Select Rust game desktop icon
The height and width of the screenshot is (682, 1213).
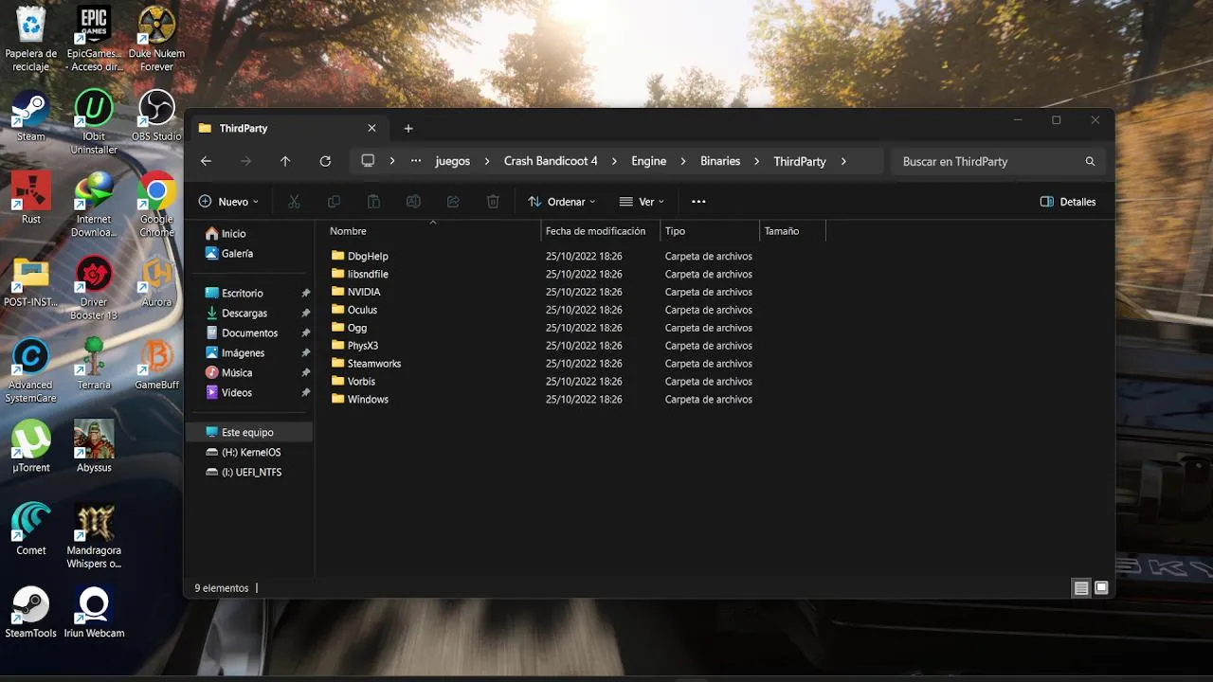(30, 198)
